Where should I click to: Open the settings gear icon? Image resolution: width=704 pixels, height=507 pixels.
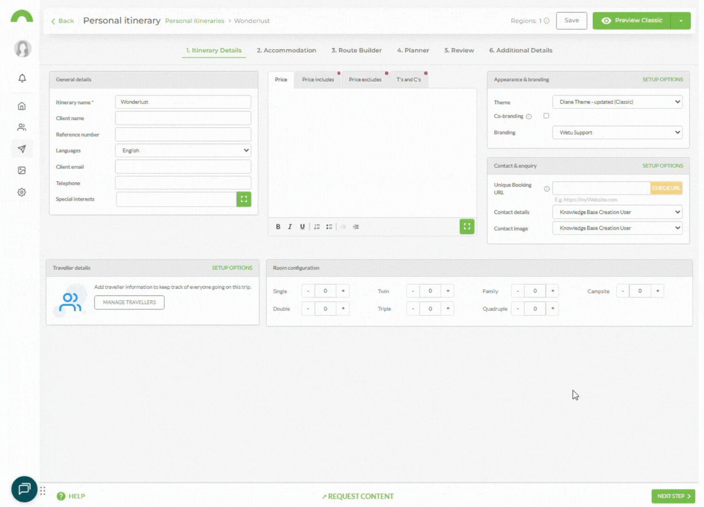point(22,192)
